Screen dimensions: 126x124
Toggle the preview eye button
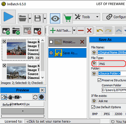pos(55,18)
